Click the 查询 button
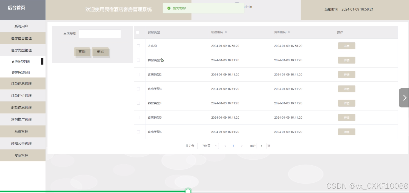 click(x=82, y=52)
